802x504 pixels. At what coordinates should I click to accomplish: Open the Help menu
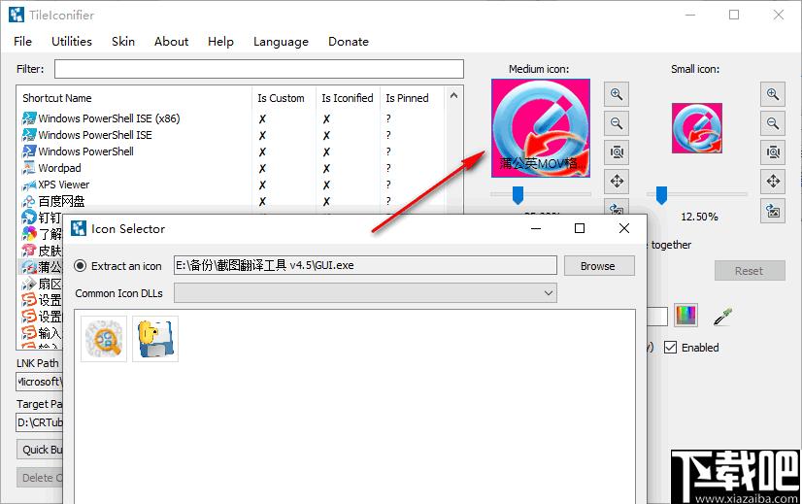[x=220, y=42]
